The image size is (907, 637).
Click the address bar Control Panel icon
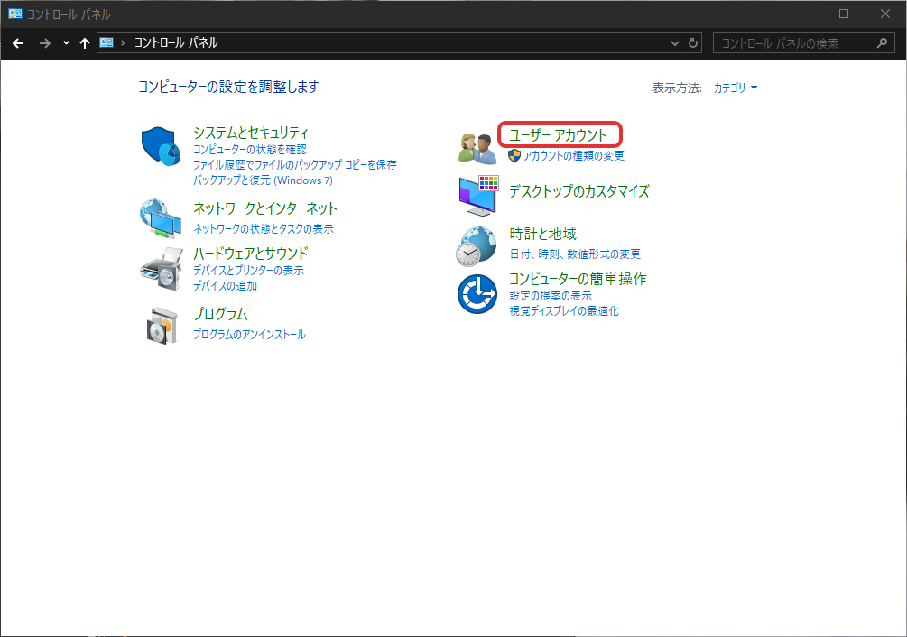[106, 42]
